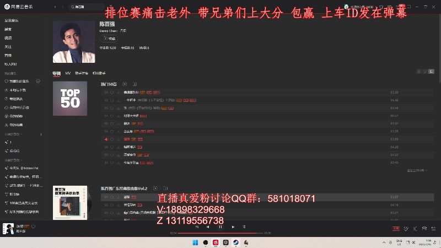Like the currently playing row with speaker icon

tap(112, 139)
